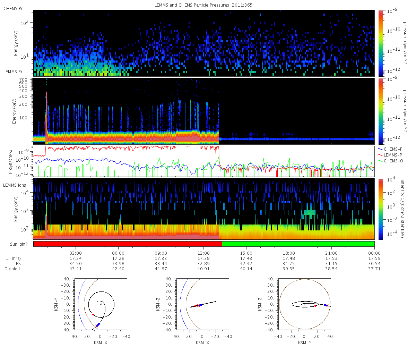Click the plot title LEMMS and CHEMS Particle Pressures
Screen dimensions: 416x347
[x=203, y=5]
